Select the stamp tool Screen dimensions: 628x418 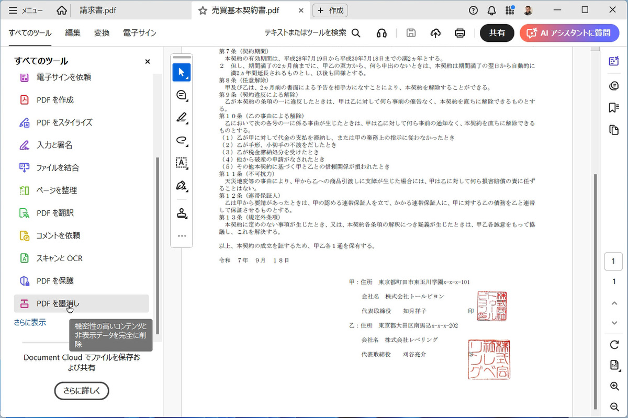182,213
